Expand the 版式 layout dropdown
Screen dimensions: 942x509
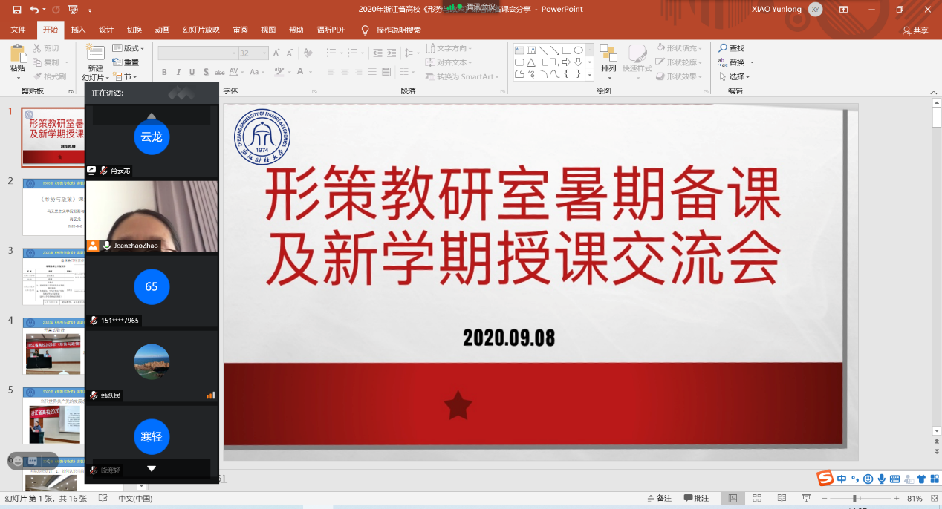click(129, 48)
